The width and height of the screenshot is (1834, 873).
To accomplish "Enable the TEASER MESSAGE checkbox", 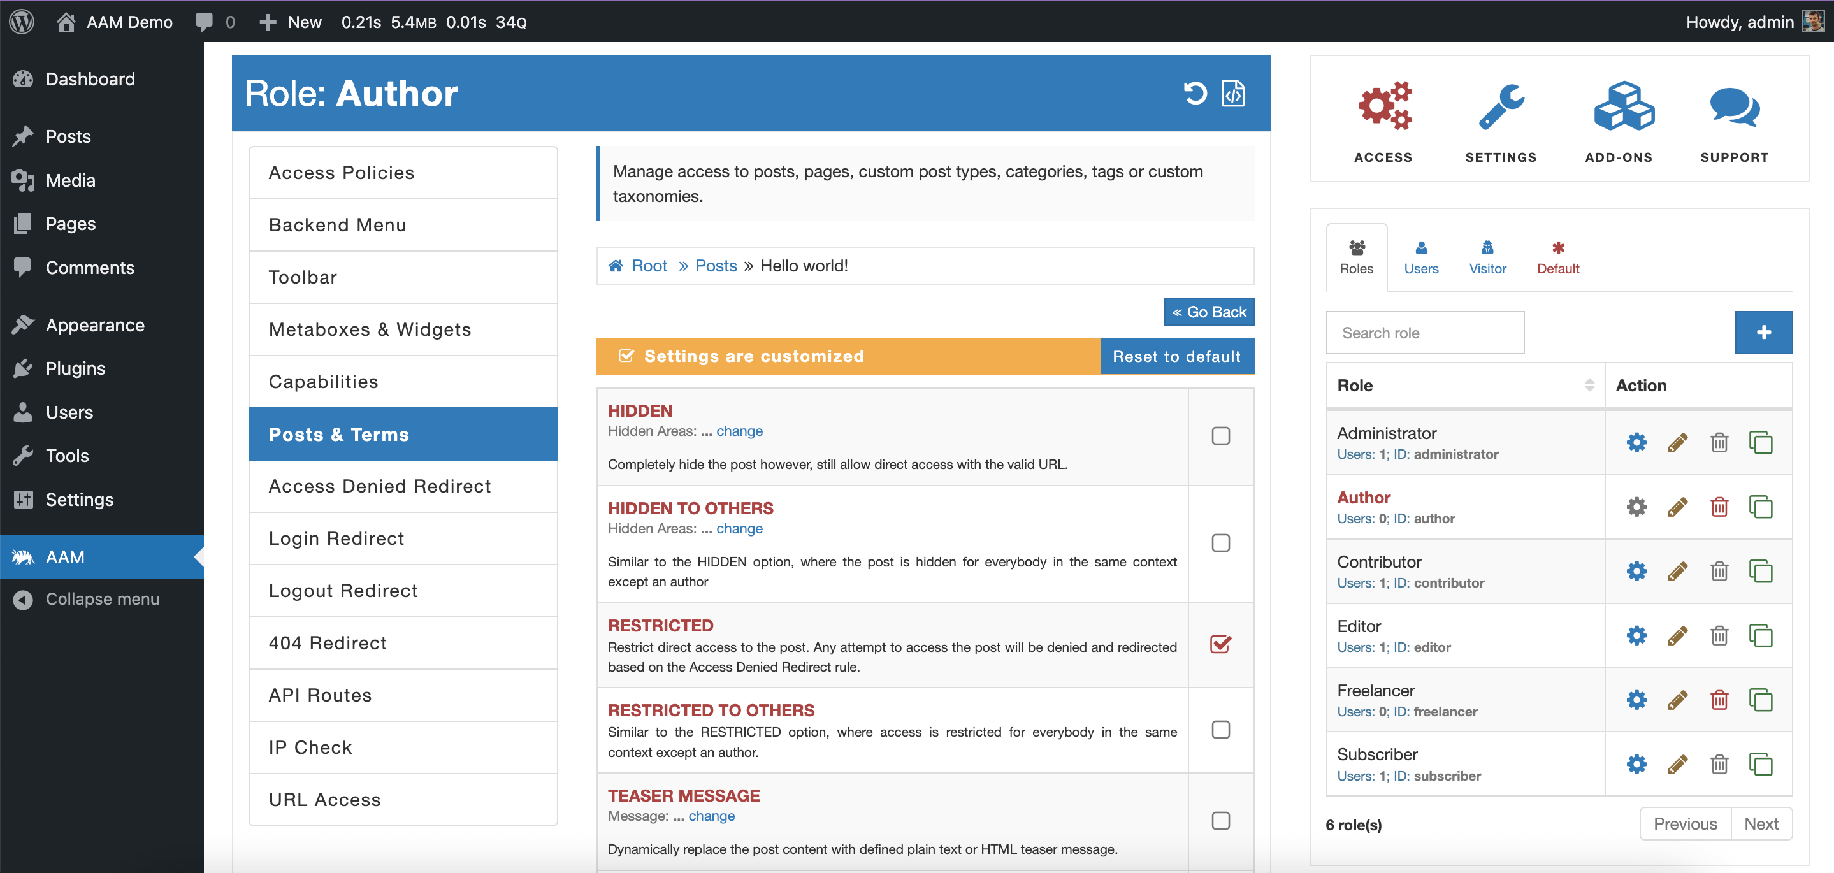I will tap(1220, 820).
